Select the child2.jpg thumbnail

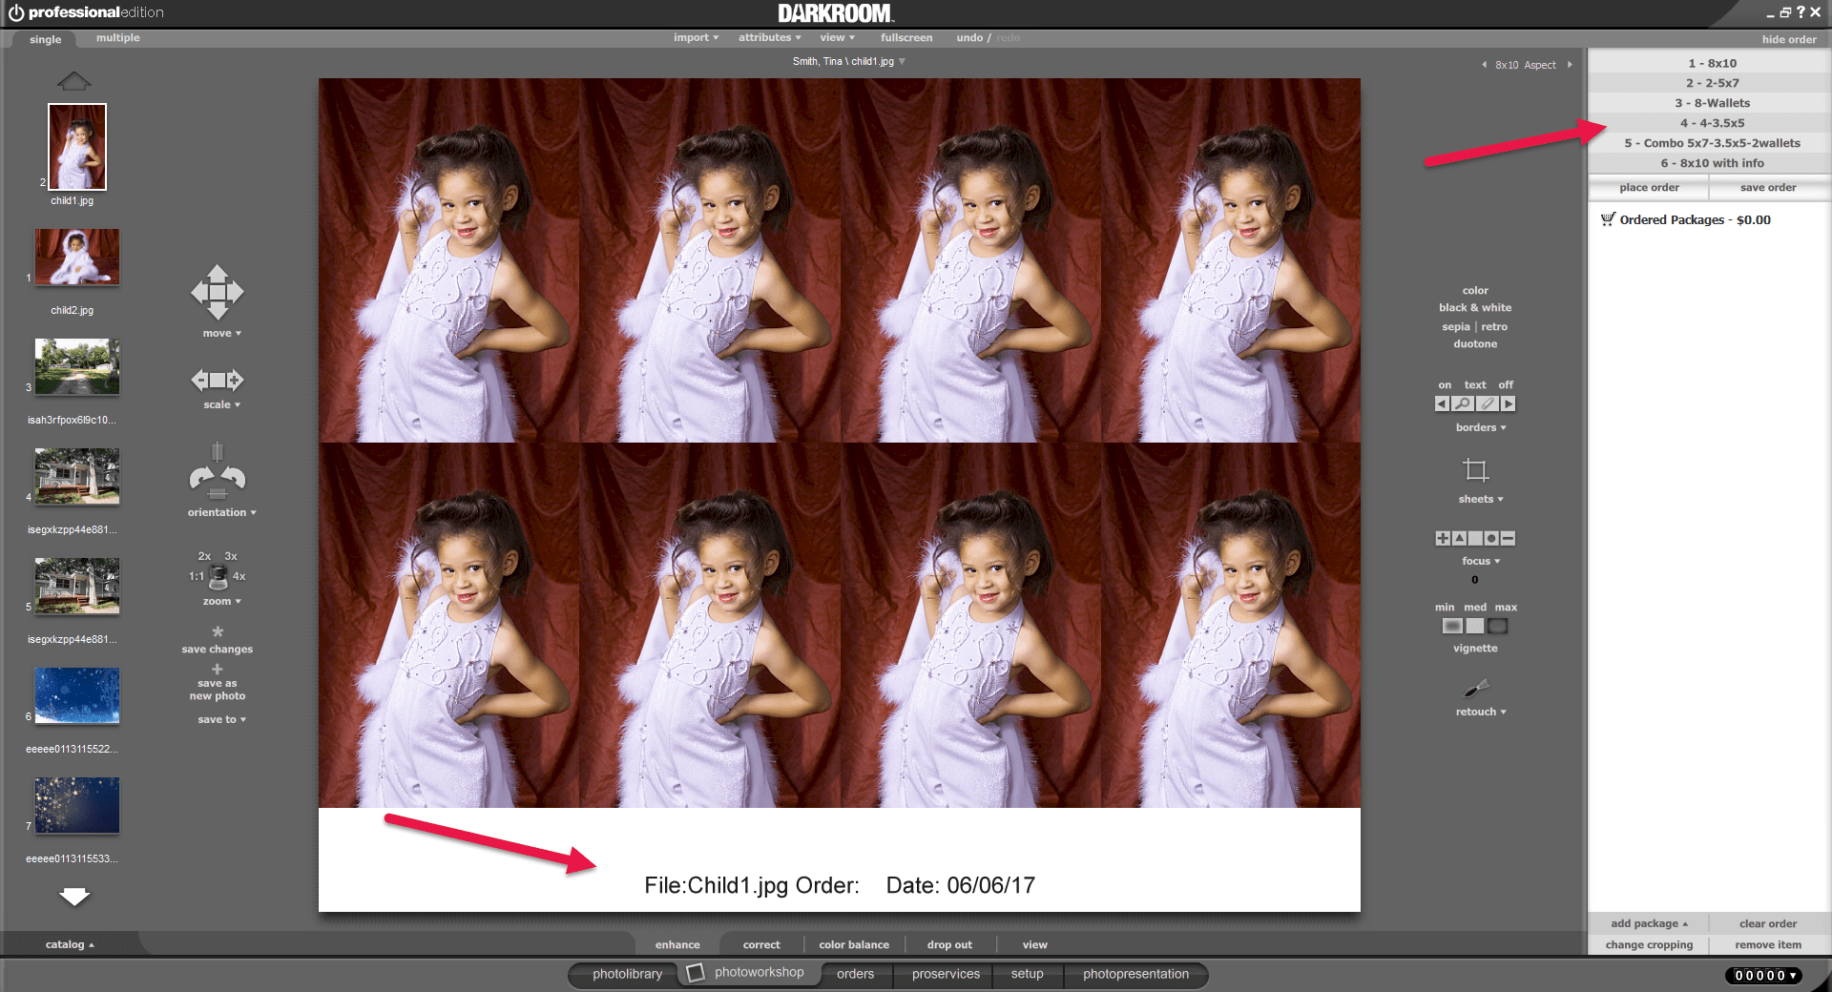(x=76, y=257)
